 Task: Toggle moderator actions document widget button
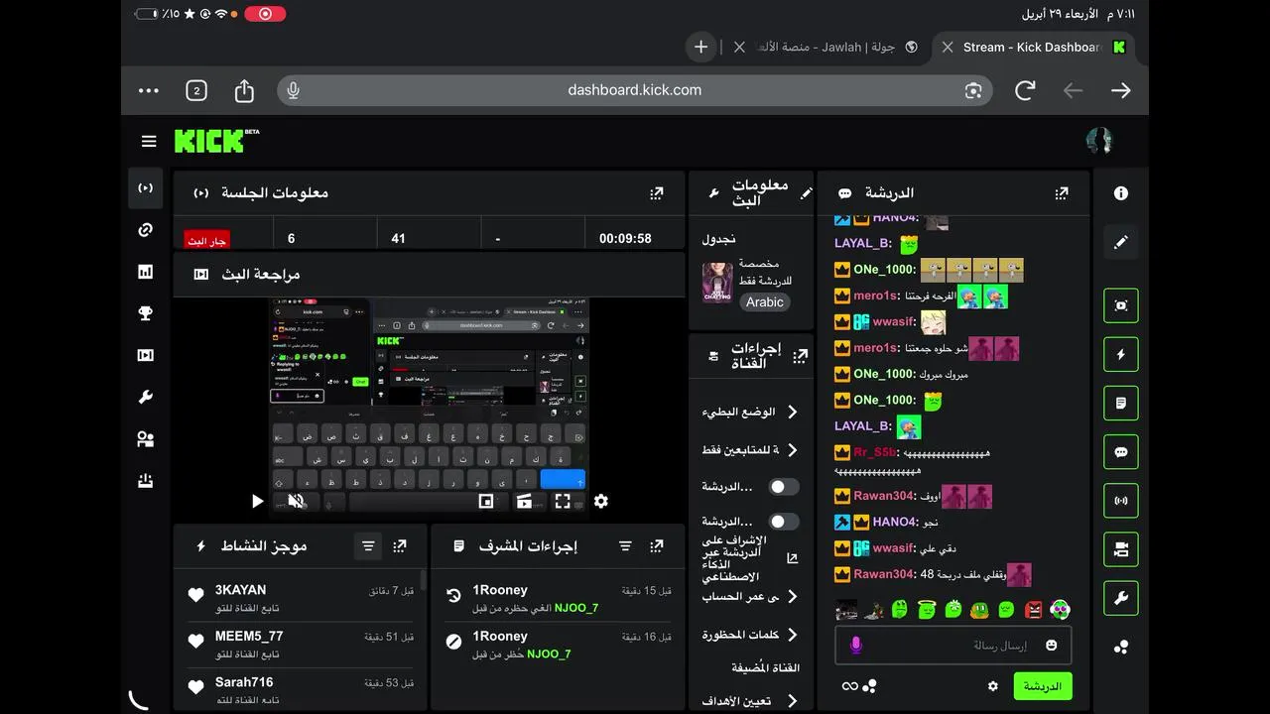1121,404
